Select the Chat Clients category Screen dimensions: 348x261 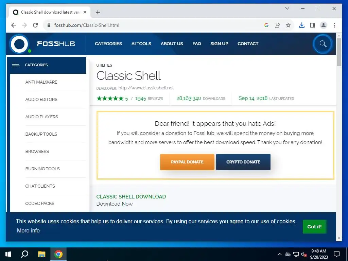click(40, 186)
